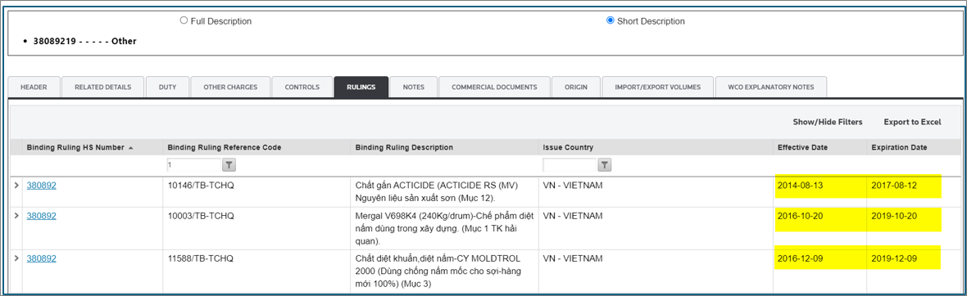The image size is (967, 296).
Task: Click the HS Number sort arrow icon
Action: coord(131,148)
